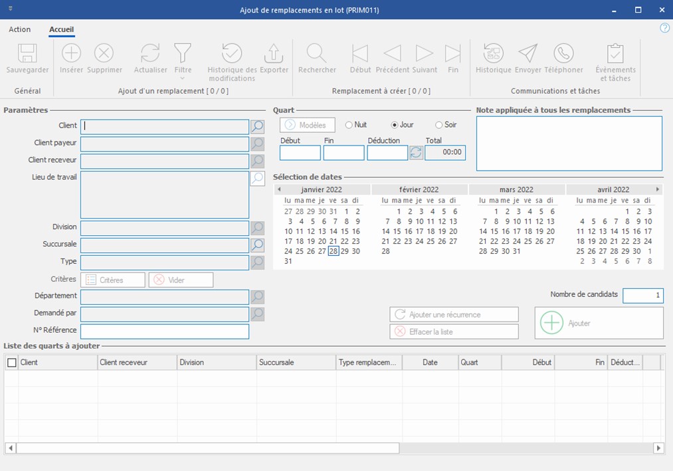673x471 pixels.
Task: Select the Nuit radio button
Action: (x=349, y=125)
